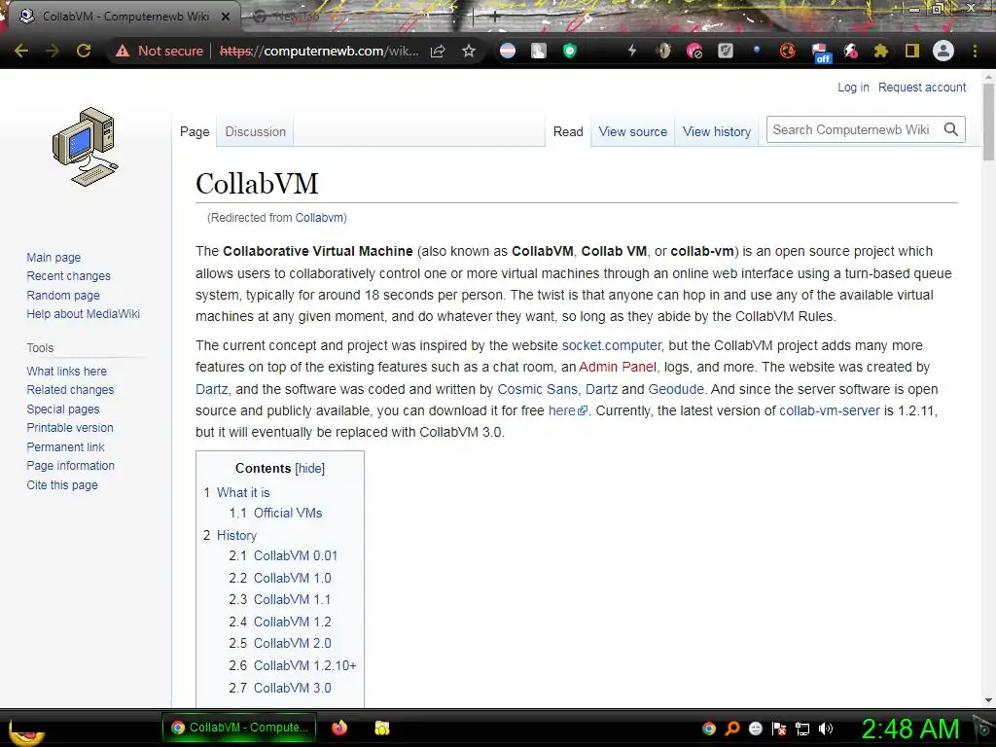This screenshot has width=996, height=747.
Task: Open Printable version link
Action: coord(70,428)
